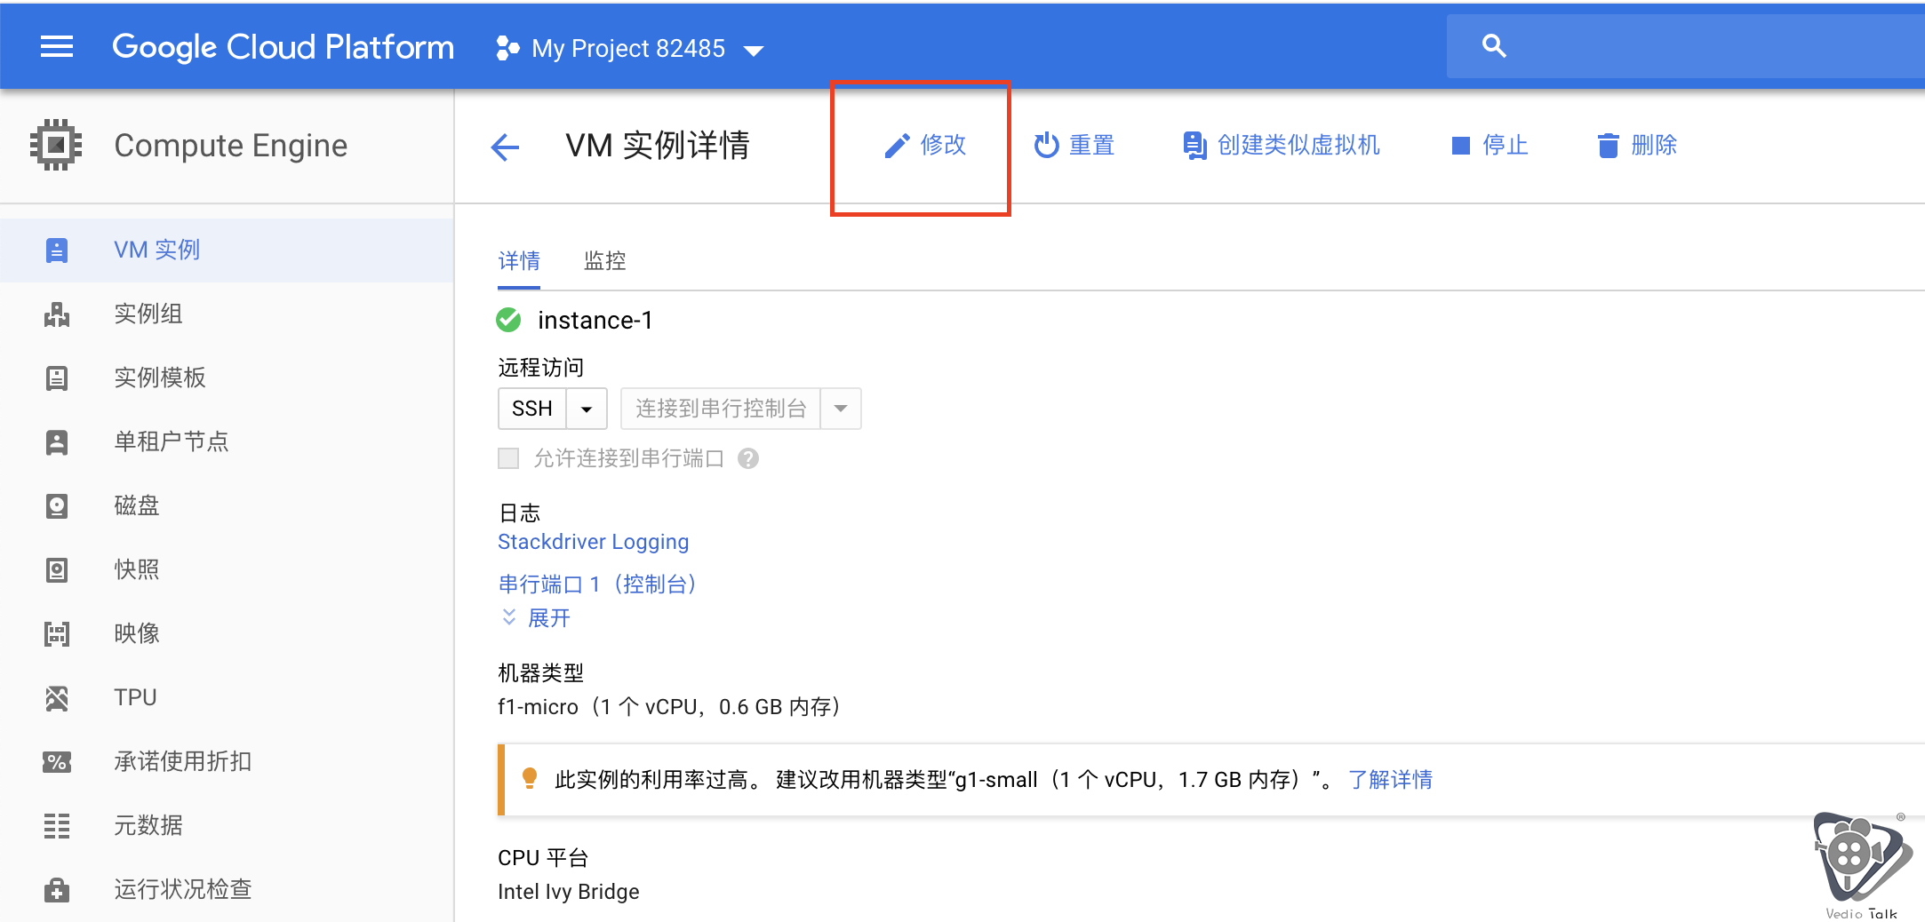The width and height of the screenshot is (1925, 922).
Task: Open VM 实例 in sidebar
Action: 227,250
